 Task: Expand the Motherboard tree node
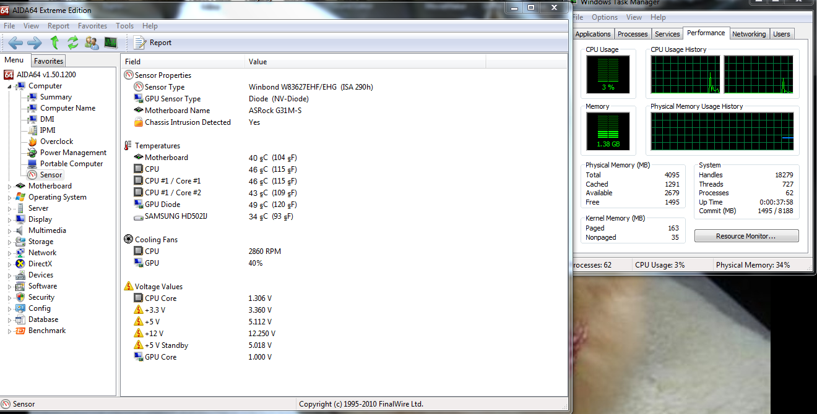tap(9, 186)
